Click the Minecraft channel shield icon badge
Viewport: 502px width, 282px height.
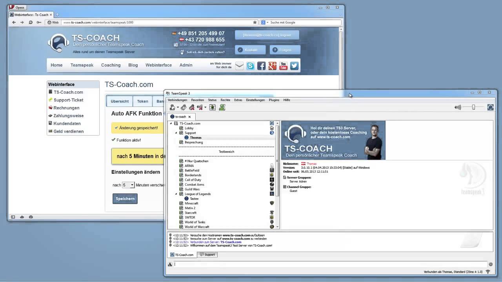272,203
